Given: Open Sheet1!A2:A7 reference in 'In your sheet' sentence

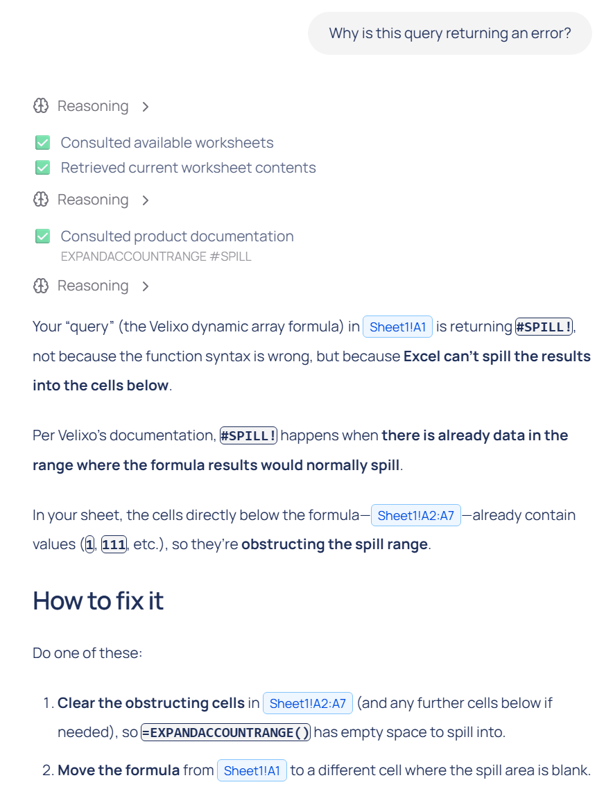Looking at the screenshot, I should click(x=415, y=515).
